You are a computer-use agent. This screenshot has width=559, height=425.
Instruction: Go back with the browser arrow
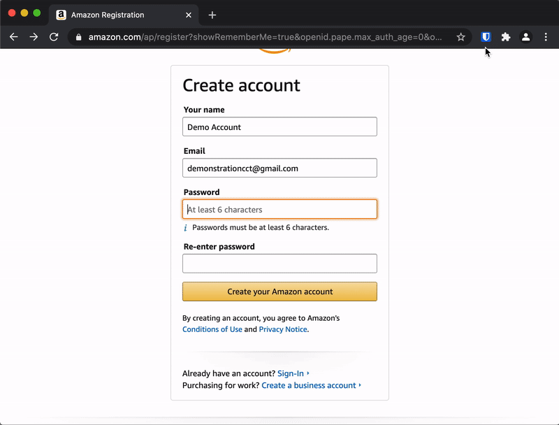13,37
